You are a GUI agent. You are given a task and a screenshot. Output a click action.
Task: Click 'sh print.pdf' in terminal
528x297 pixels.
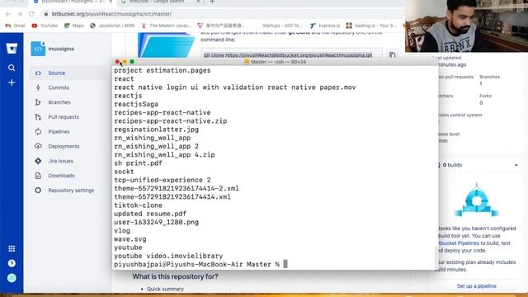click(x=138, y=163)
